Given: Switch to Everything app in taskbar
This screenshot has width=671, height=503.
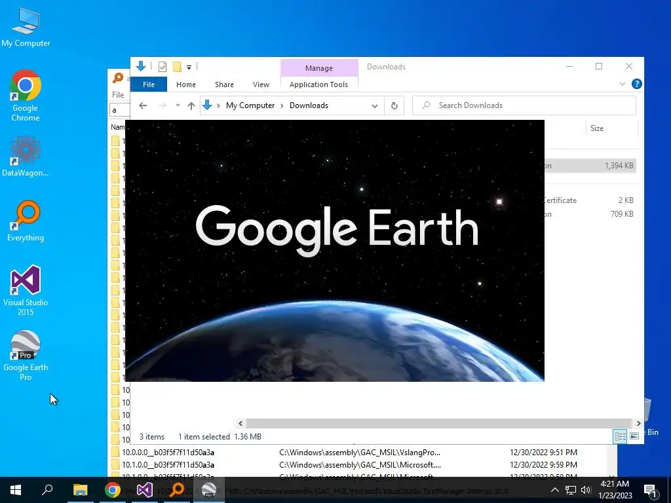Looking at the screenshot, I should click(176, 490).
